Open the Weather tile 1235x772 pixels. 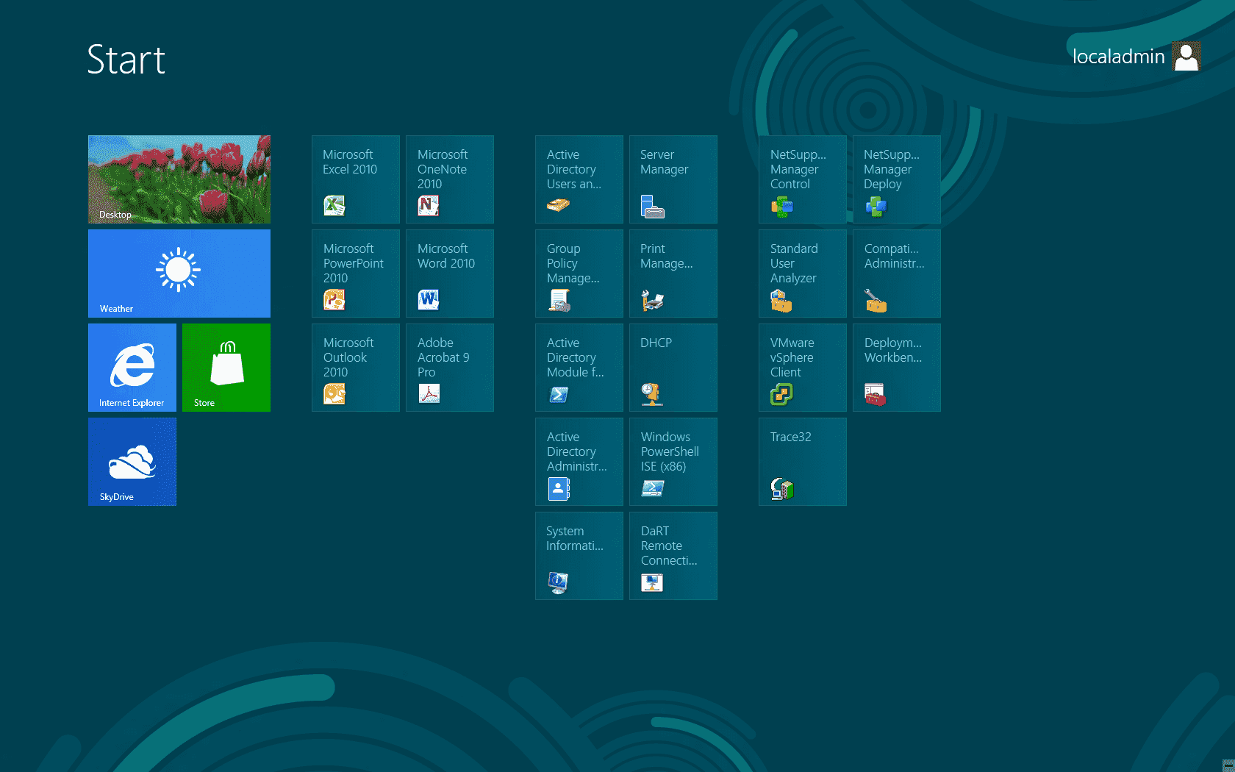tap(179, 274)
